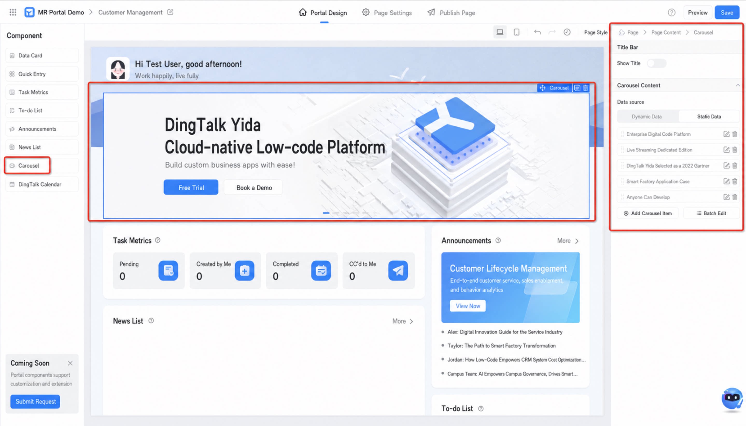The image size is (746, 426).
Task: Open the Page Settings tab
Action: click(x=387, y=13)
